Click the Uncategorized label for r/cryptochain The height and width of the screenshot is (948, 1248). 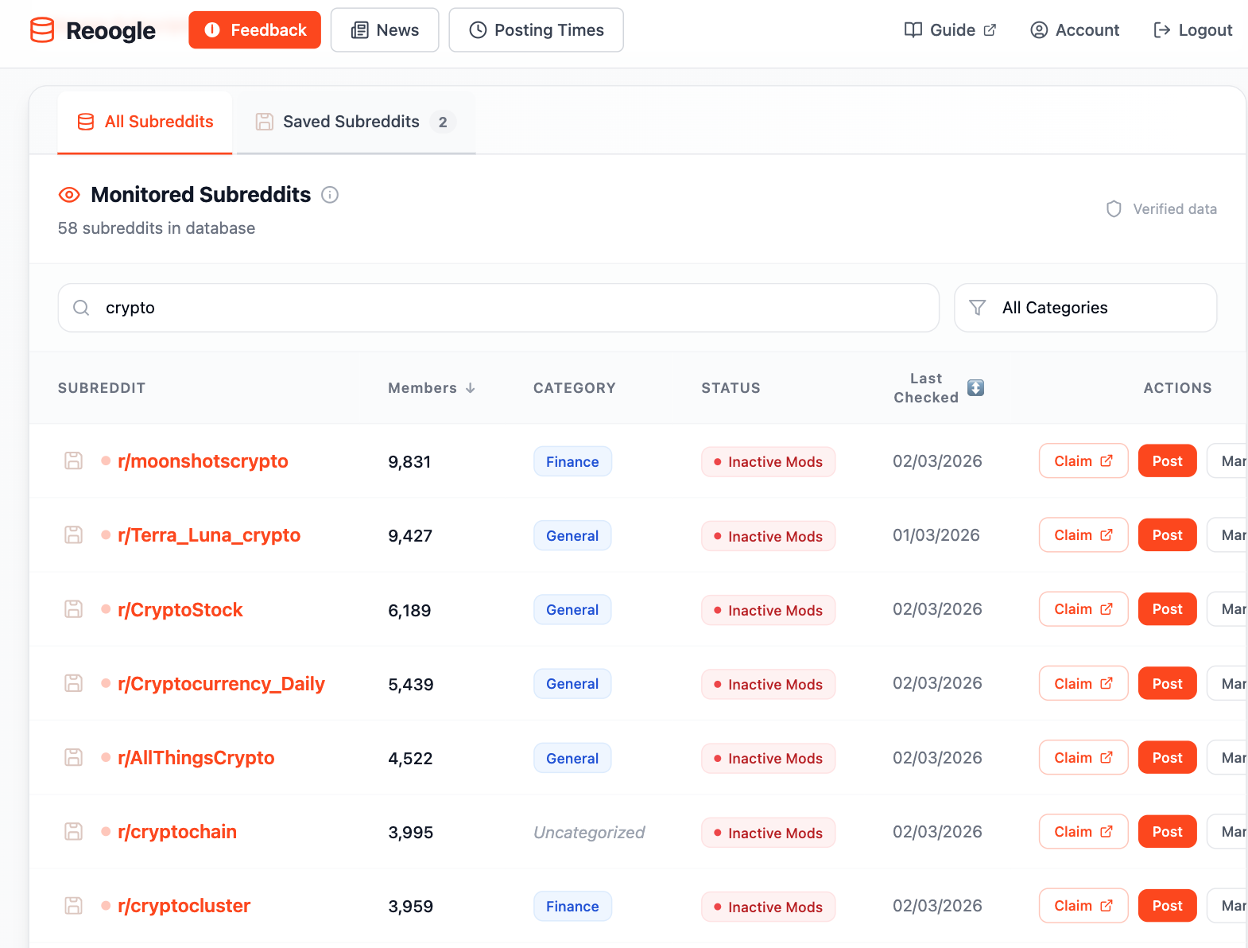pos(589,833)
